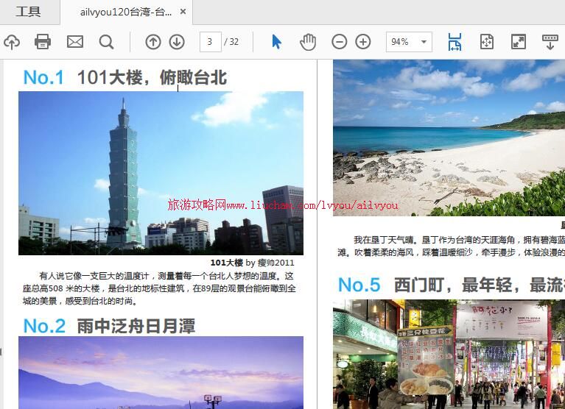This screenshot has width=565, height=409.
Task: Open the read mode keyboard icon dropdown
Action: coord(550,42)
